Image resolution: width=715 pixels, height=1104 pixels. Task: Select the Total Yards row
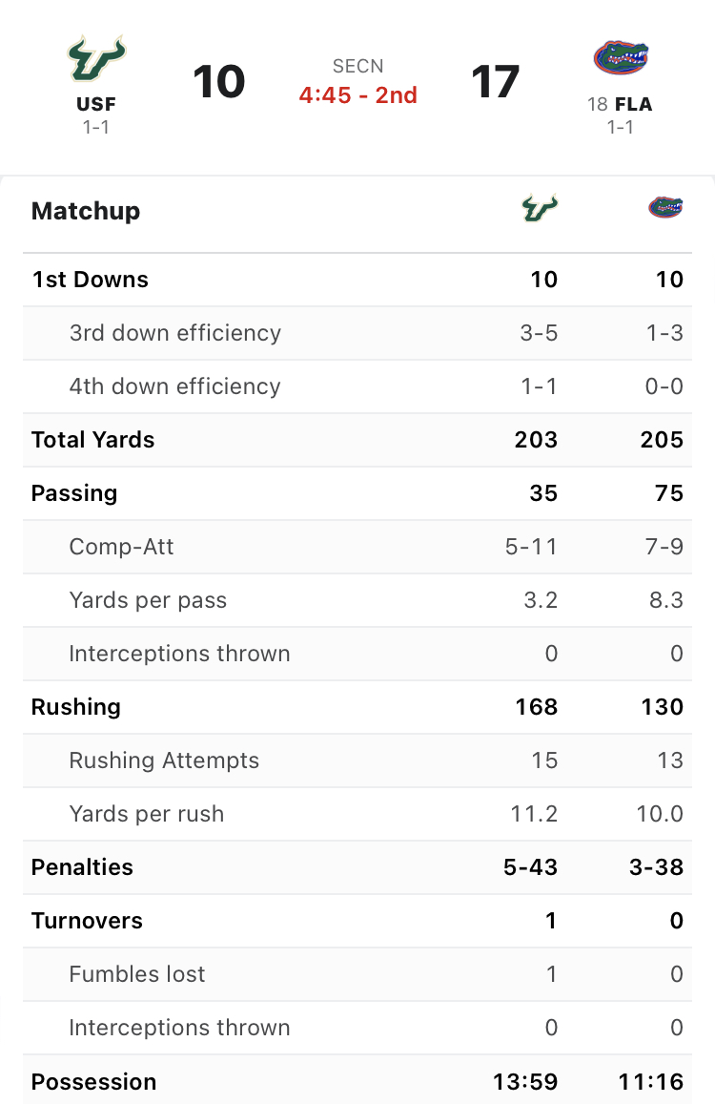click(x=357, y=440)
